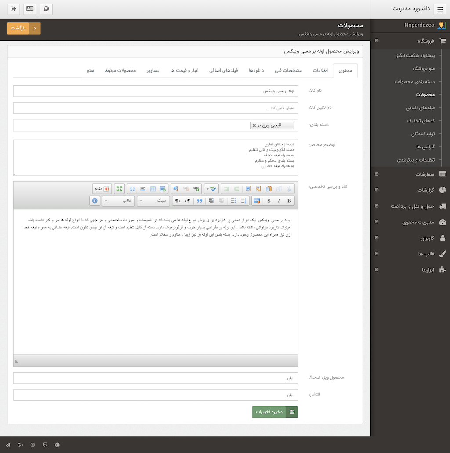
Task: Switch to the تصاویر tab
Action: [153, 71]
